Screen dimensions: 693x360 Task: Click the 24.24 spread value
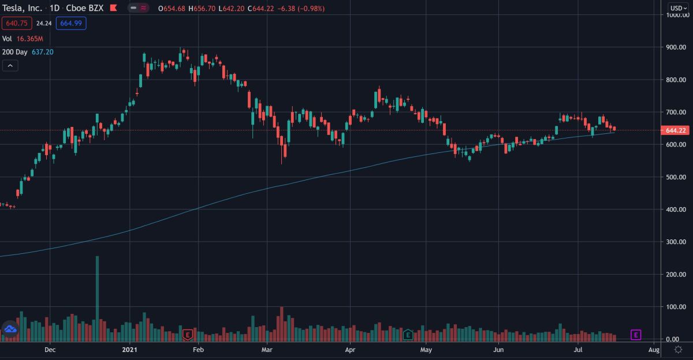point(44,23)
